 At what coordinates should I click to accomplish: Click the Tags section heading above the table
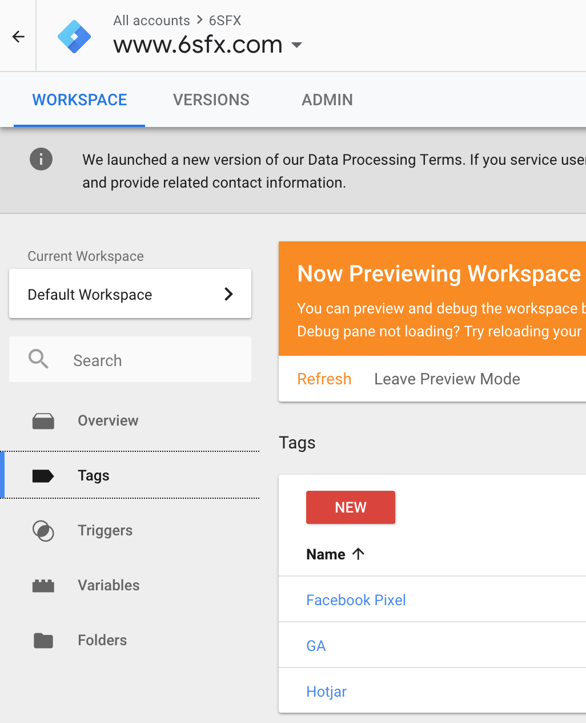coord(297,443)
